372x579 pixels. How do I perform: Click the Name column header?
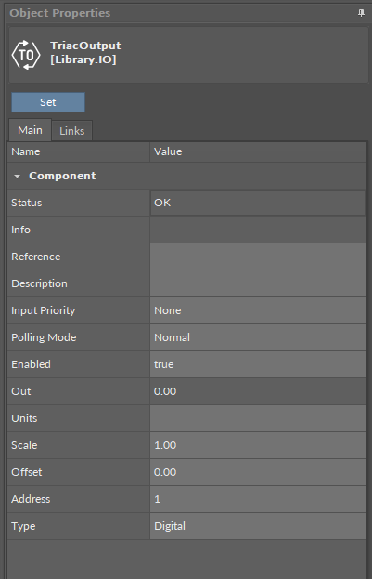coord(79,151)
